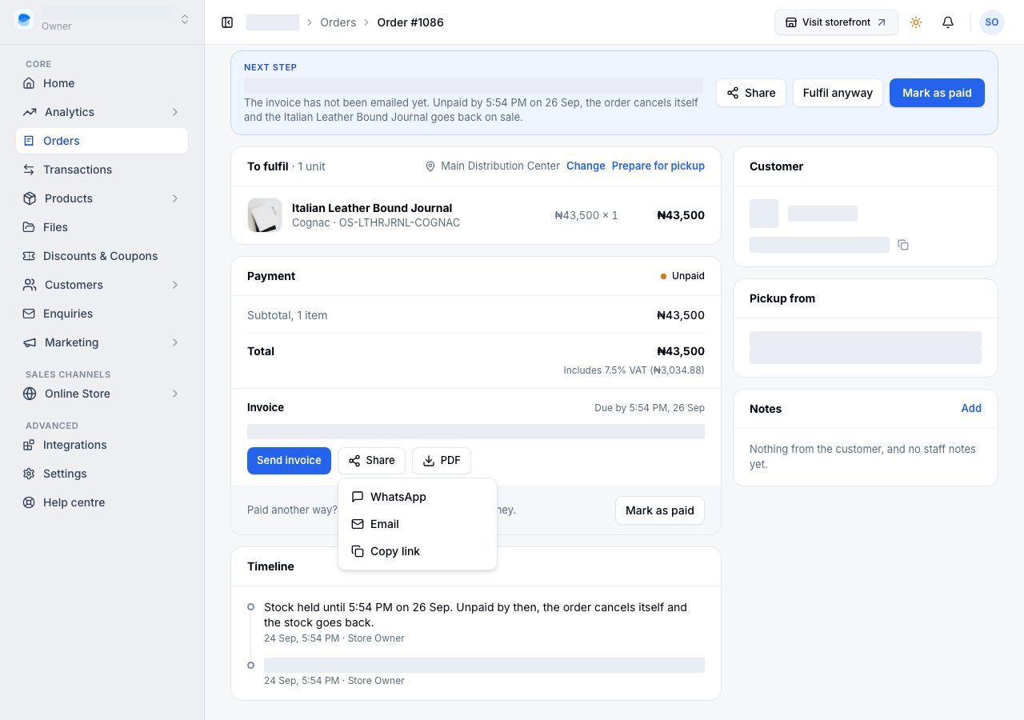The width and height of the screenshot is (1024, 720).
Task: Open the store switcher chevrons
Action: tap(185, 19)
